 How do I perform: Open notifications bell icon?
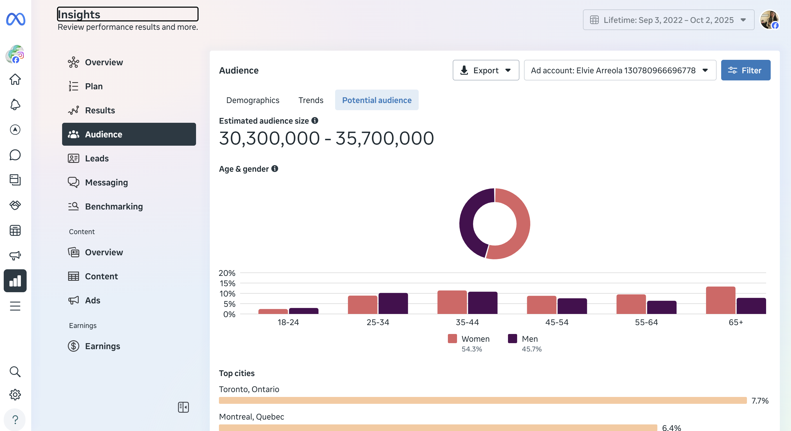15,104
